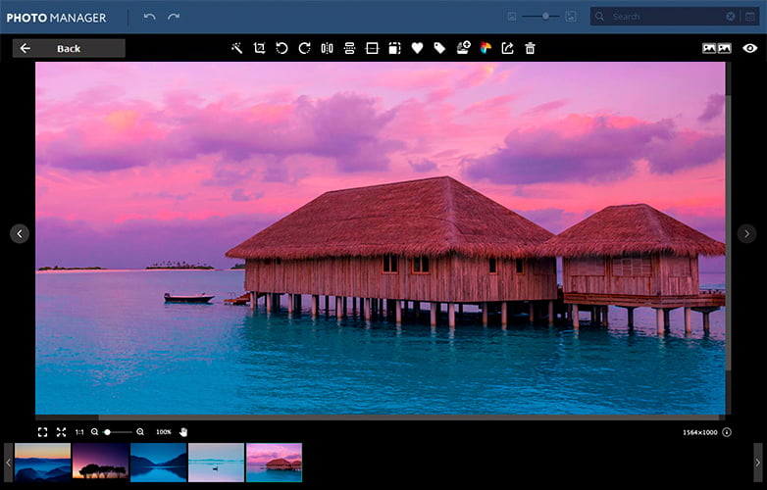
Task: Delete photo with trash icon
Action: tap(530, 48)
